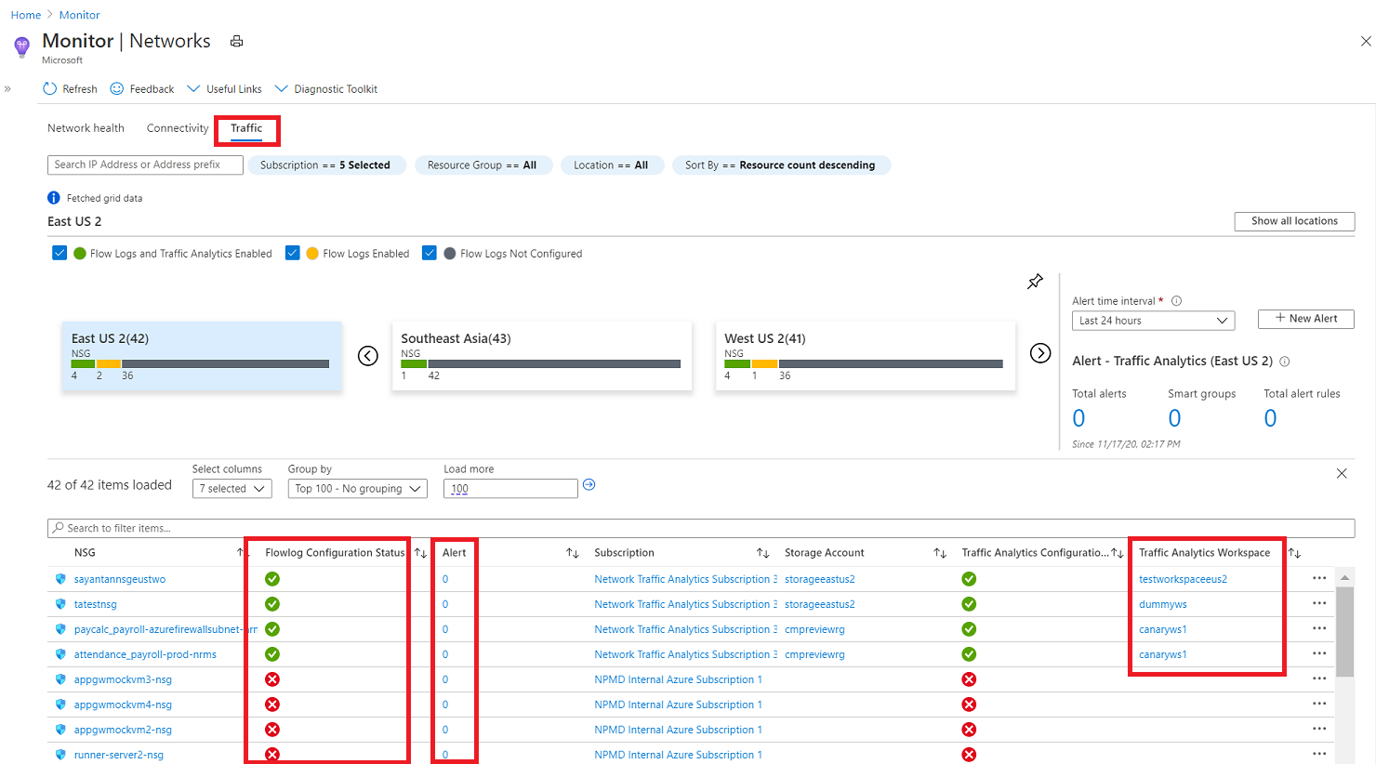
Task: Click Monitor lightbulb icon in header
Action: tap(22, 46)
